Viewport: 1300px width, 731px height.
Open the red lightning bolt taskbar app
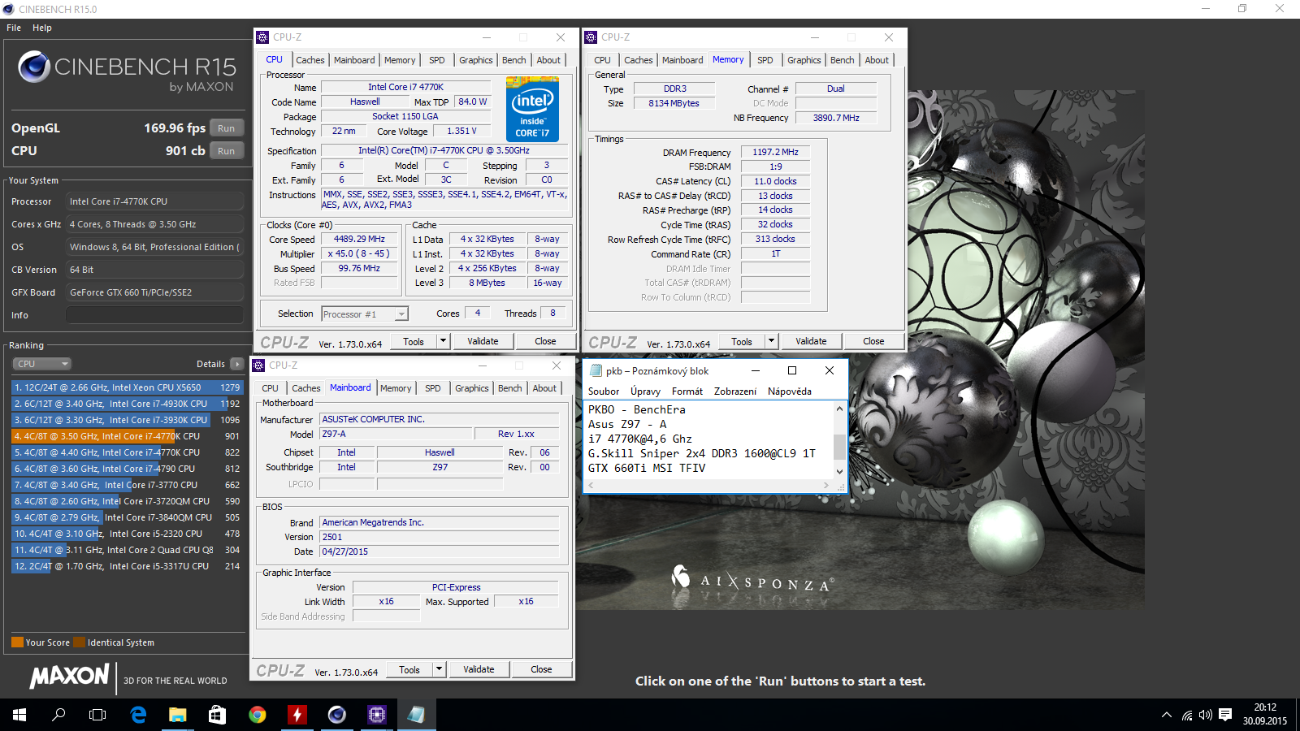pyautogui.click(x=297, y=715)
